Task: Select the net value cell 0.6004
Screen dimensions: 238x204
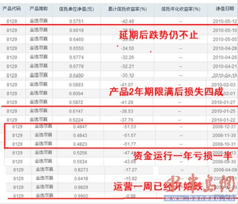Action: 76,94
